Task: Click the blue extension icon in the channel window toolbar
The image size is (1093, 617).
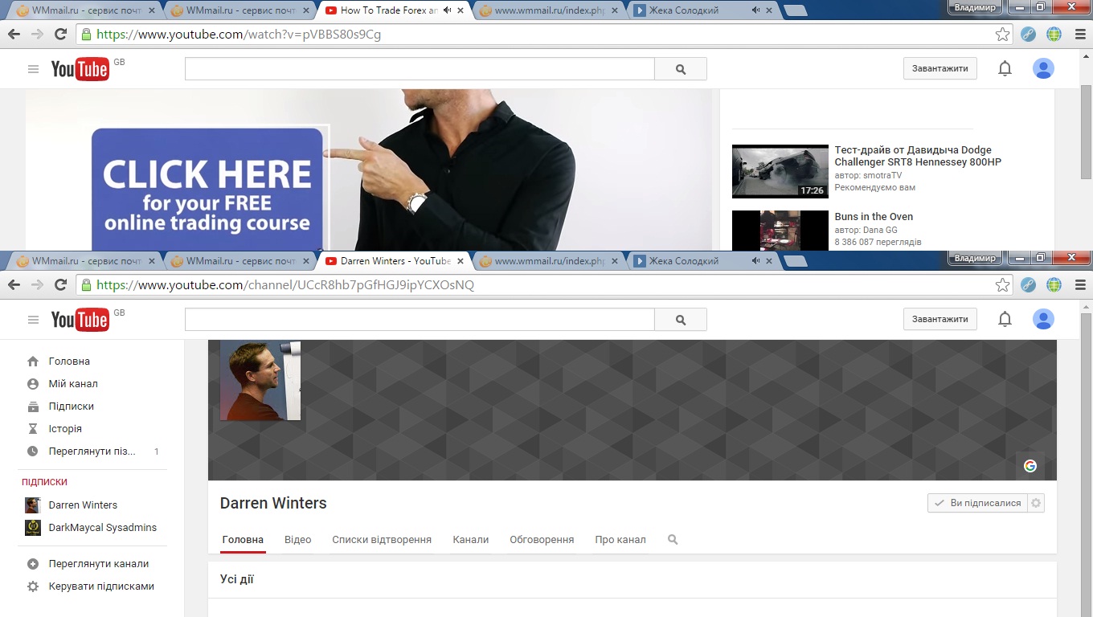Action: pyautogui.click(x=1028, y=285)
